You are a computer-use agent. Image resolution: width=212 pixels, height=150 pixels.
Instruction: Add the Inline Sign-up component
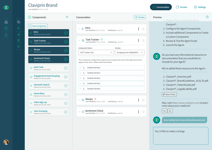pos(66,103)
